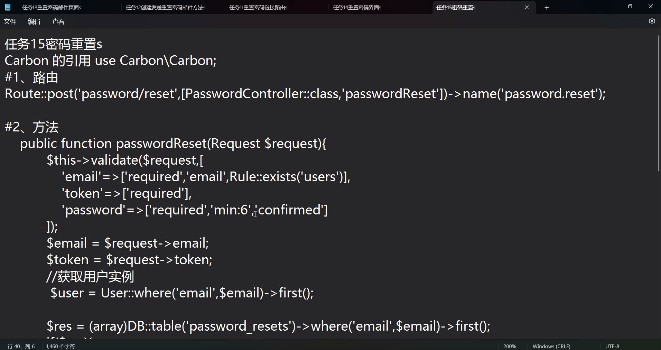Viewport: 661px width, 350px height.
Task: Close the 任务15密码重置s tab
Action: [527, 7]
